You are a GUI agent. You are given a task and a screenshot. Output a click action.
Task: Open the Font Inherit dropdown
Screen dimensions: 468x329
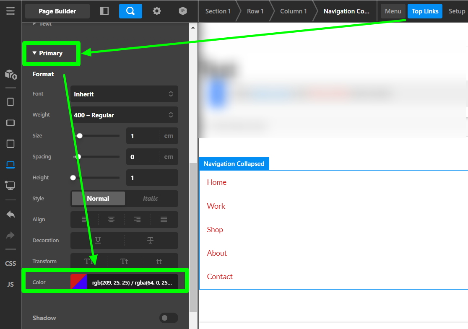click(124, 94)
